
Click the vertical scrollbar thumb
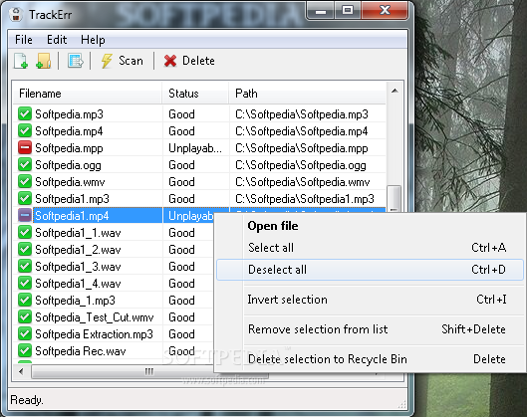395,199
